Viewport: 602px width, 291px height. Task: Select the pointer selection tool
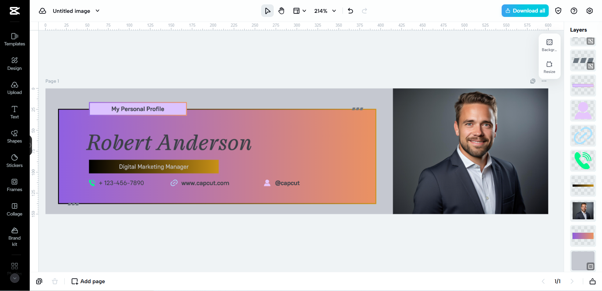tap(267, 11)
